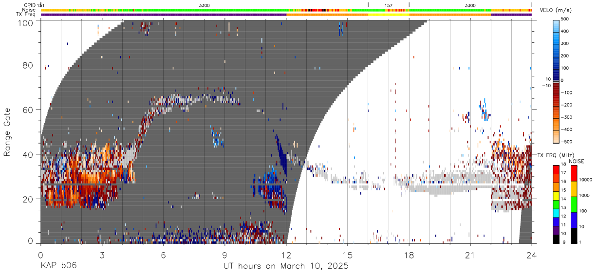
Task: Click the hour '12' tick on the time axis
Action: pos(286,255)
